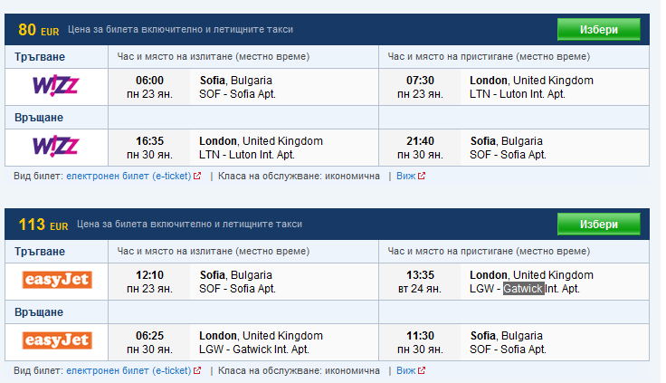This screenshot has width=666, height=383.
Task: Open the Виж link under Wizz offer
Action: [x=405, y=176]
